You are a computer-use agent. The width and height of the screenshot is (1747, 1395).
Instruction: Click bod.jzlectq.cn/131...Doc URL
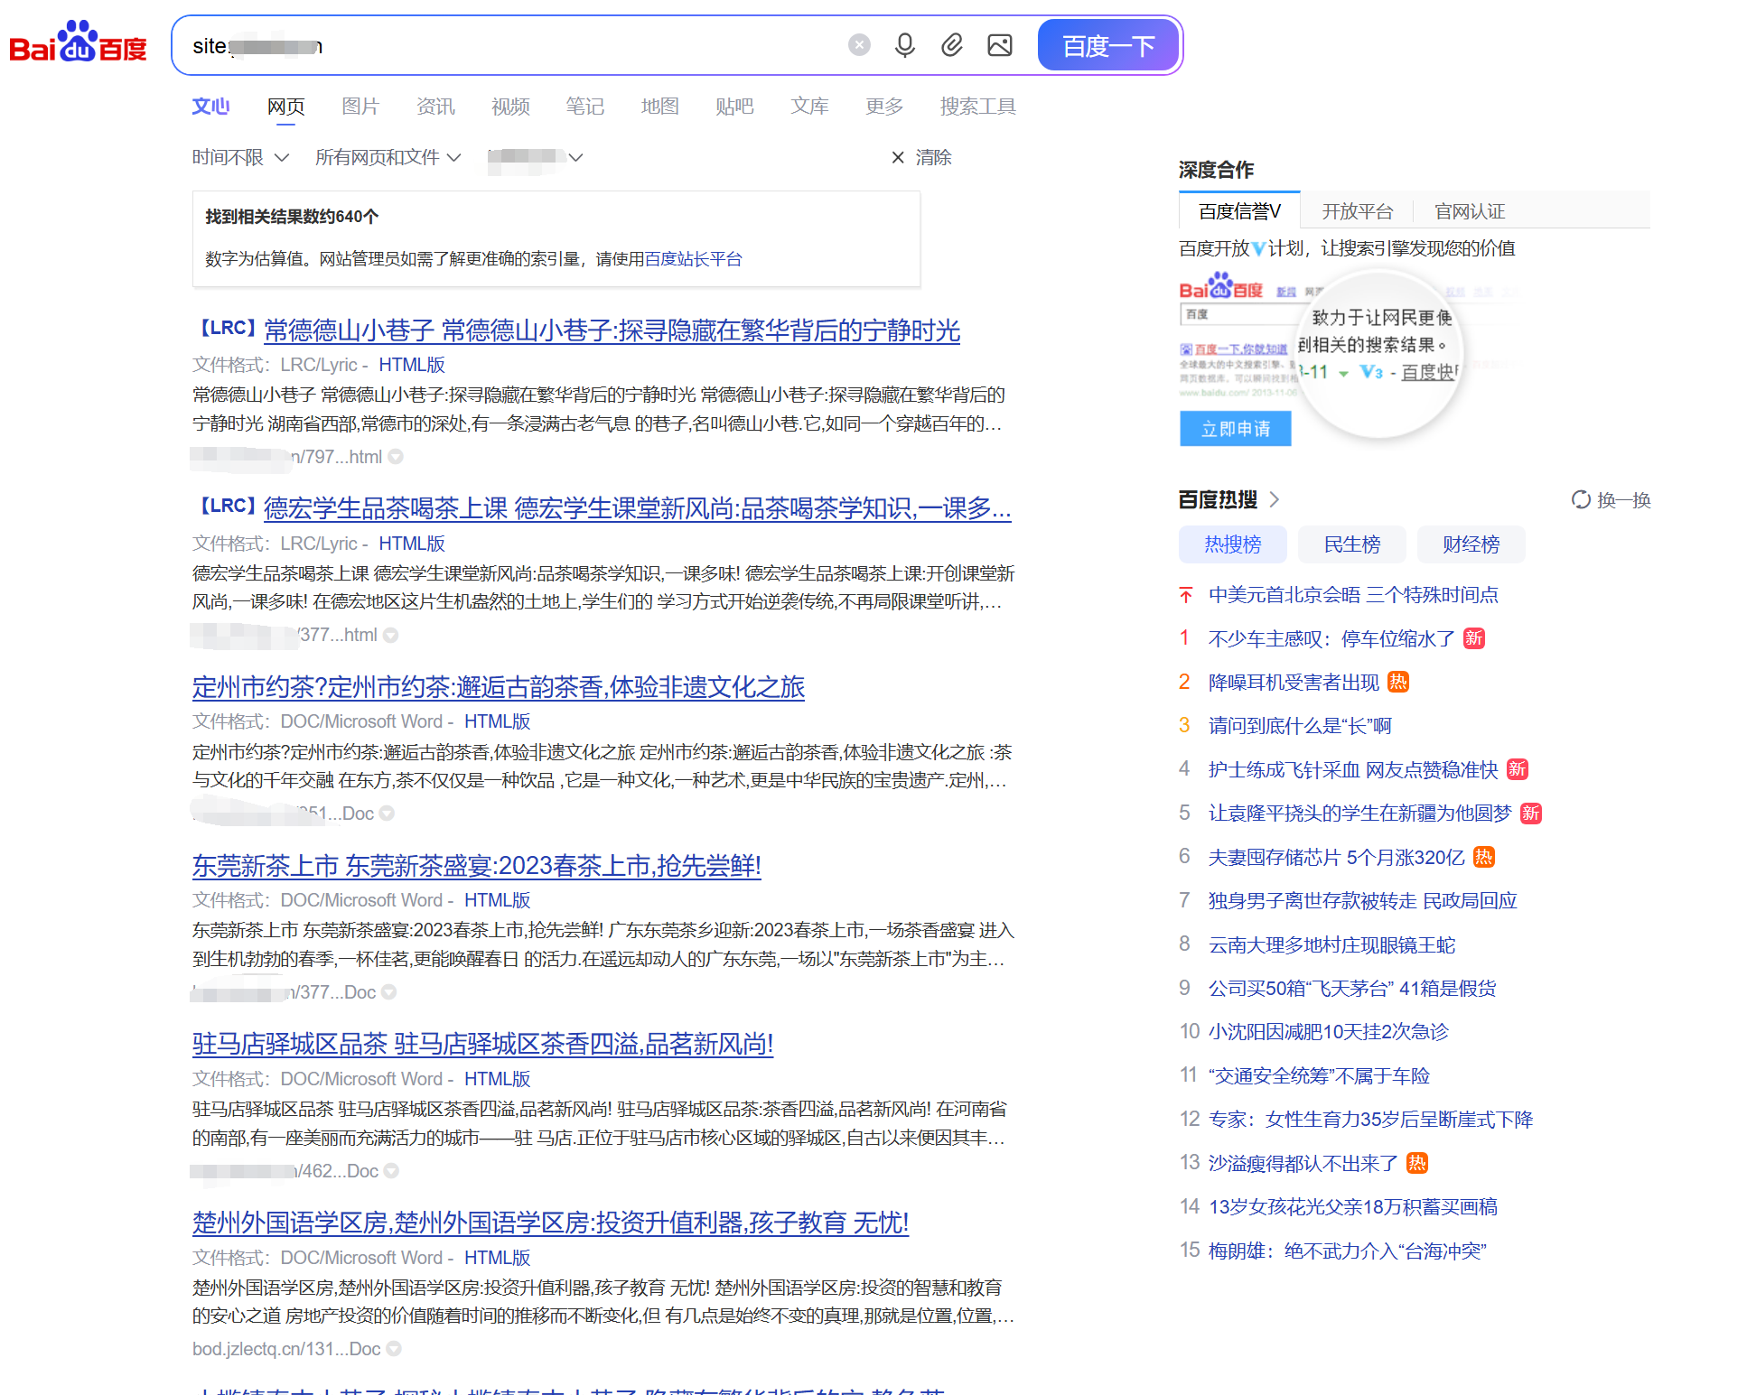286,1349
